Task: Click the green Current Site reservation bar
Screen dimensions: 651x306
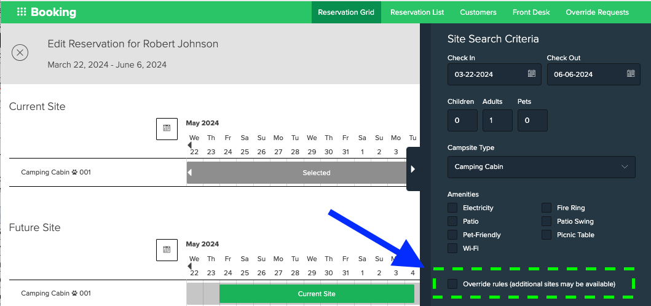Action: [317, 294]
